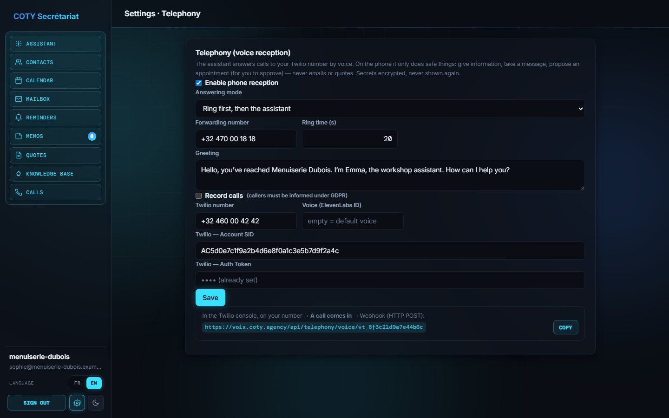Check the Record calls checkbox
This screenshot has height=418, width=669.
coord(198,196)
